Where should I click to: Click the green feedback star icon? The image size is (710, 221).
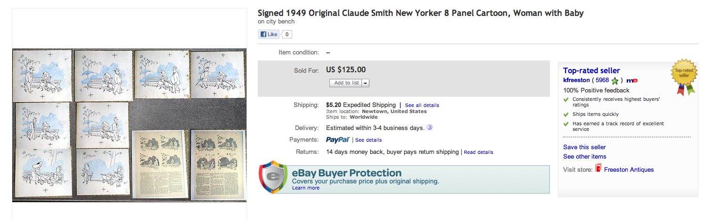615,81
